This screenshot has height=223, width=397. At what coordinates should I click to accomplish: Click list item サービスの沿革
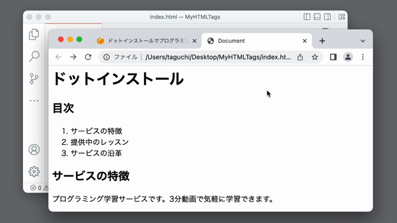tap(96, 153)
